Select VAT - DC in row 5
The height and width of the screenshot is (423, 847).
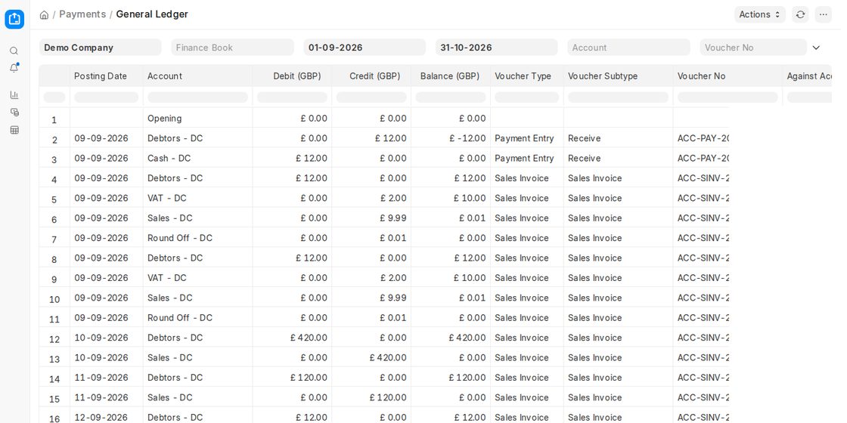coord(197,198)
